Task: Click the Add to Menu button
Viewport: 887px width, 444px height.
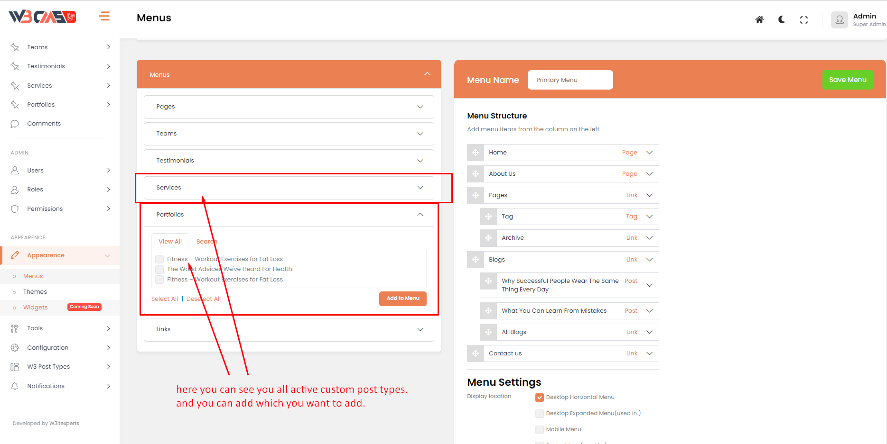Action: coord(402,299)
